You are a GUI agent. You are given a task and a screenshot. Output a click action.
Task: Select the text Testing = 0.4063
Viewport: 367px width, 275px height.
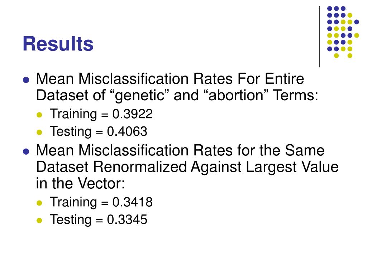(99, 131)
